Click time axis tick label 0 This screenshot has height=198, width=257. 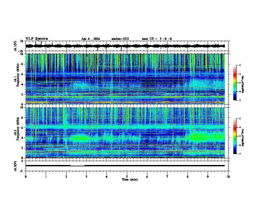click(26, 177)
